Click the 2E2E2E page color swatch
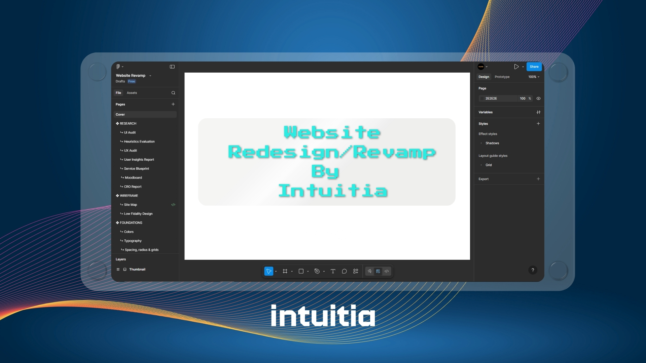This screenshot has height=363, width=646. coord(482,98)
